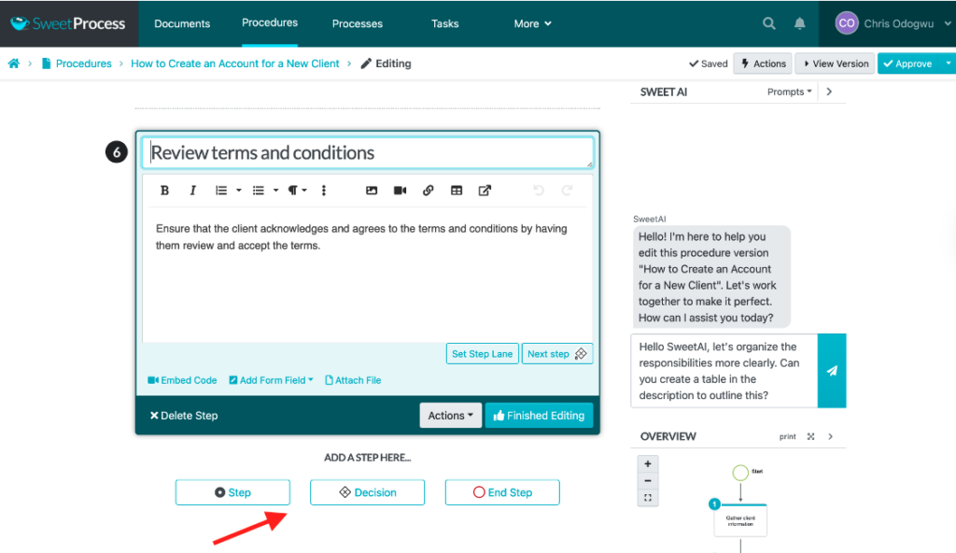Screen dimensions: 956x553
Task: Add a Decision step
Action: click(x=367, y=492)
